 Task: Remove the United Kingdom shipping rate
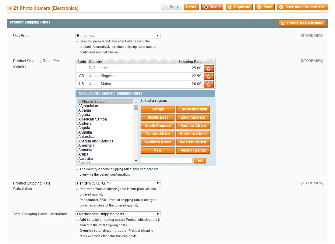[x=209, y=76]
